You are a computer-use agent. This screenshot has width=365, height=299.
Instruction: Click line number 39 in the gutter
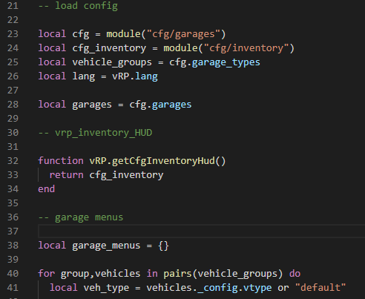[13, 260]
